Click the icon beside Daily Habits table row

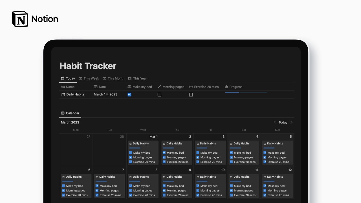[x=63, y=94]
